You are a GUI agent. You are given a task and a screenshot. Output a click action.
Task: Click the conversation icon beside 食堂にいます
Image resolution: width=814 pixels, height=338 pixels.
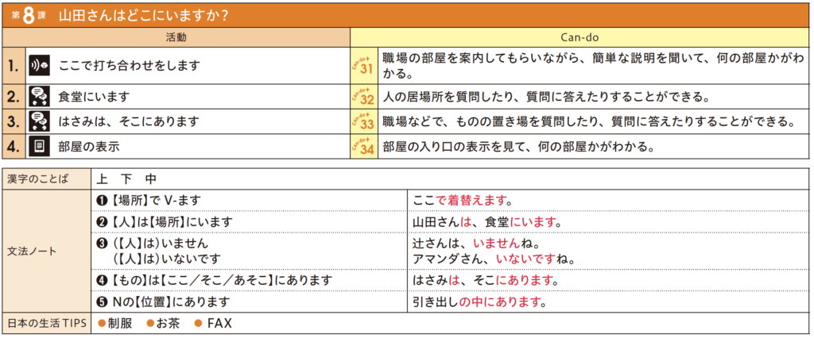38,97
